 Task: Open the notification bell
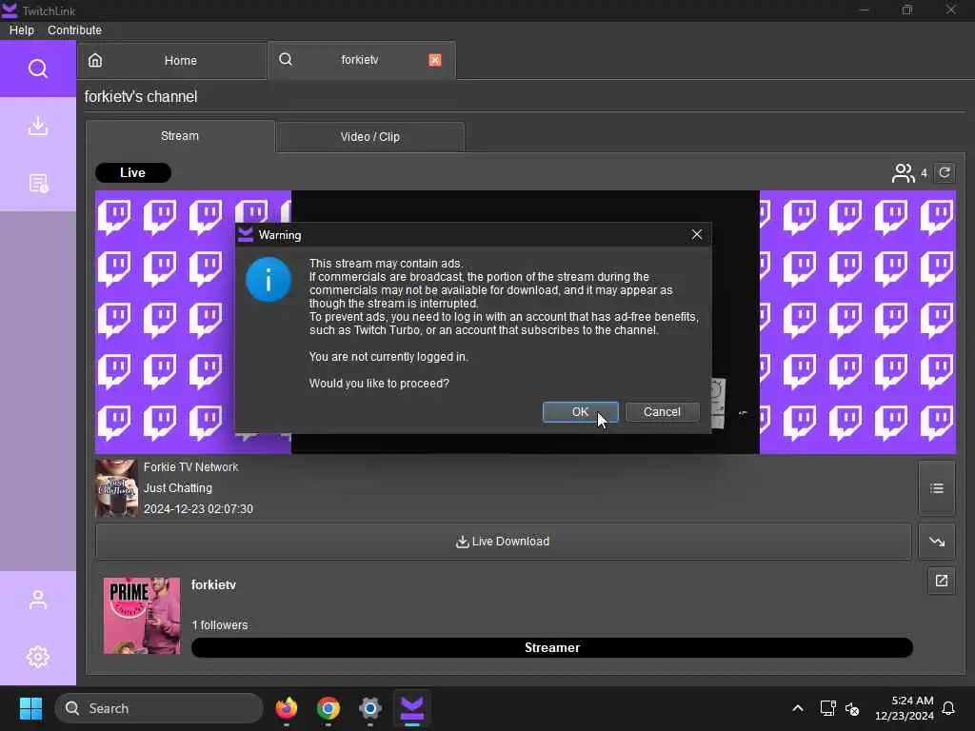pyautogui.click(x=949, y=708)
